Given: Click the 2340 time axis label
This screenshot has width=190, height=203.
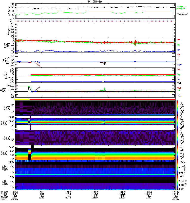Looking at the screenshot, I should 148,198.
